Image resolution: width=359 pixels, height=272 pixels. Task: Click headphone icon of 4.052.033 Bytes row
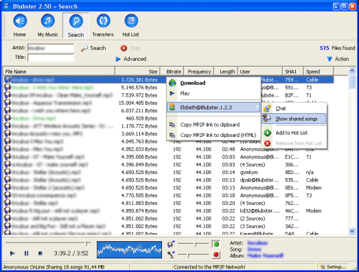pos(8,149)
